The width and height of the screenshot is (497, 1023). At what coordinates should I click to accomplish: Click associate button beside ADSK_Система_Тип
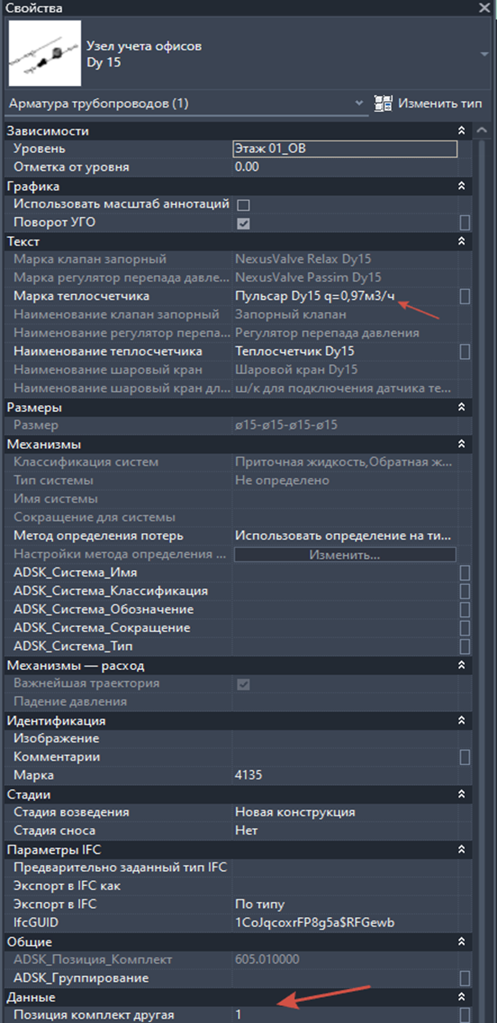coord(464,646)
